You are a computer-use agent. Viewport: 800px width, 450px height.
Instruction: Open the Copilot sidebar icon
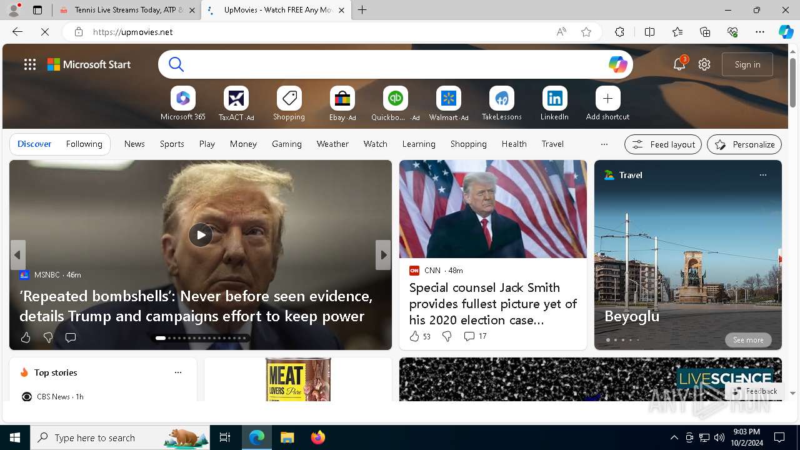[x=786, y=32]
